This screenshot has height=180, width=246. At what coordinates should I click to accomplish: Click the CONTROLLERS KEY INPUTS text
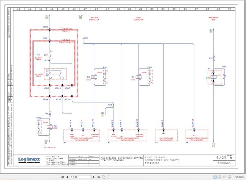point(162,160)
